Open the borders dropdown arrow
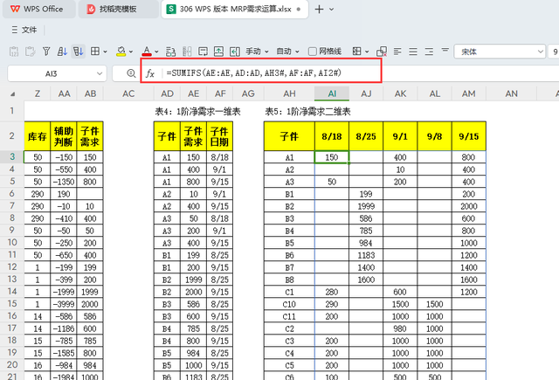 click(x=105, y=52)
